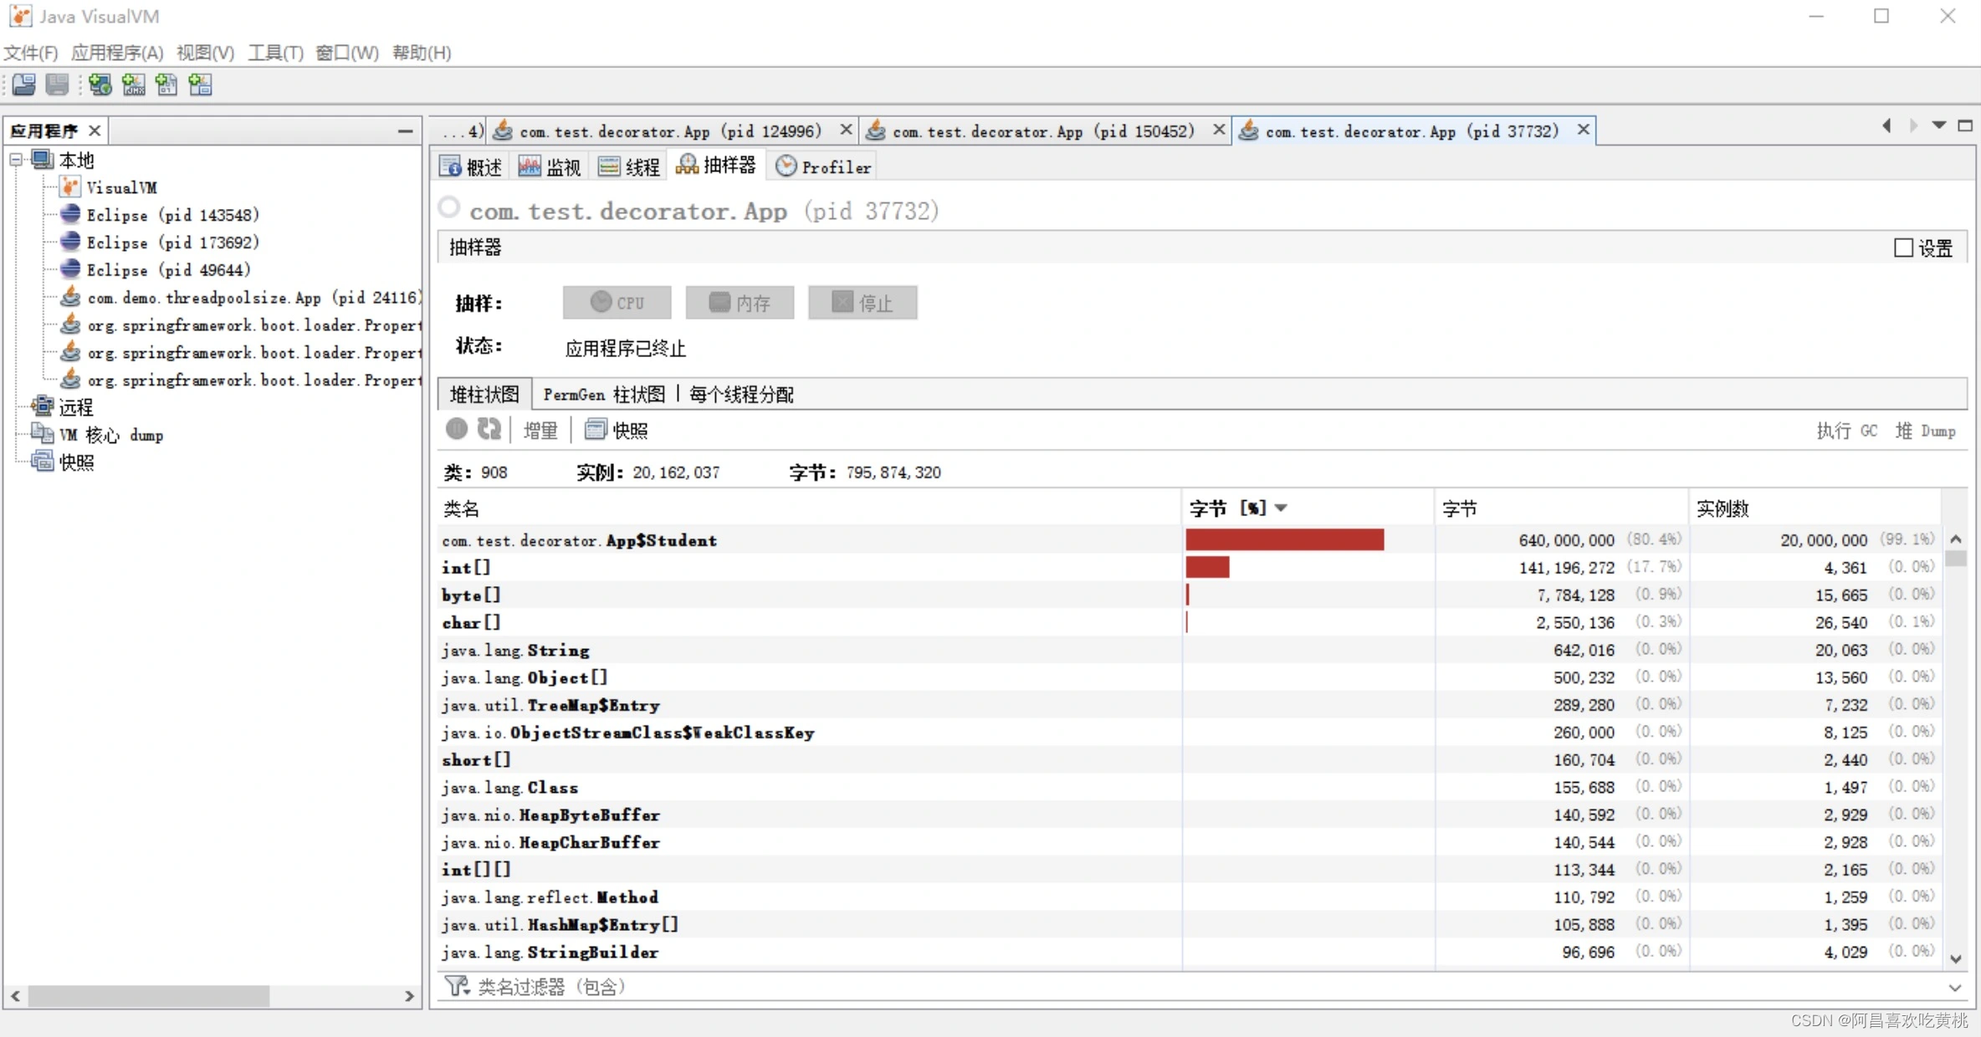Take a heap 快照 snapshot
This screenshot has width=1981, height=1037.
pos(617,430)
